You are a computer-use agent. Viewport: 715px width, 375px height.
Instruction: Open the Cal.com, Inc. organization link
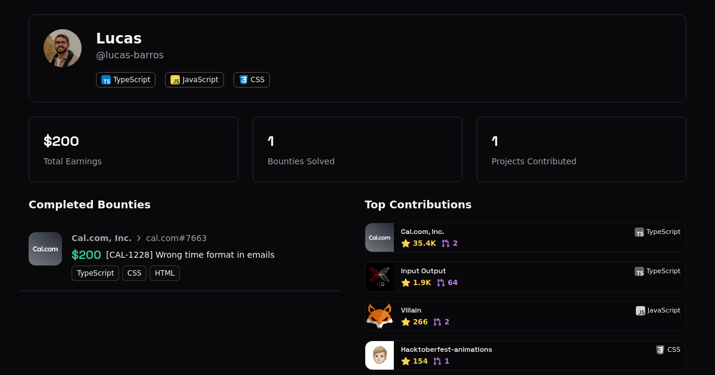[101, 238]
